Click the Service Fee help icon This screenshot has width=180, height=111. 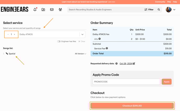pyautogui.click(x=107, y=48)
